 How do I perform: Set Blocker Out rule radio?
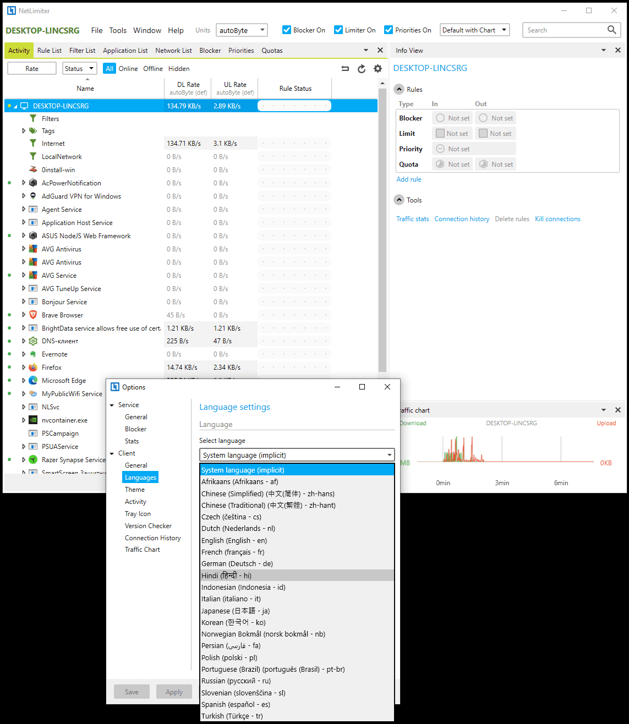(483, 118)
